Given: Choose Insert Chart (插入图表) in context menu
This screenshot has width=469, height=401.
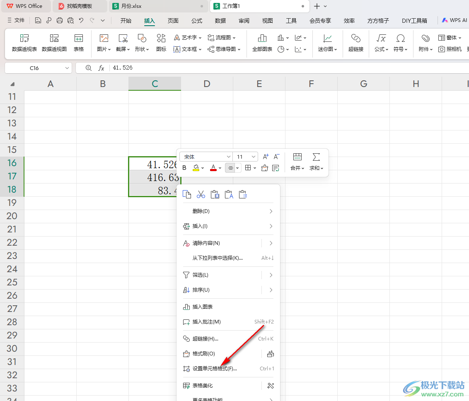Looking at the screenshot, I should (228, 307).
